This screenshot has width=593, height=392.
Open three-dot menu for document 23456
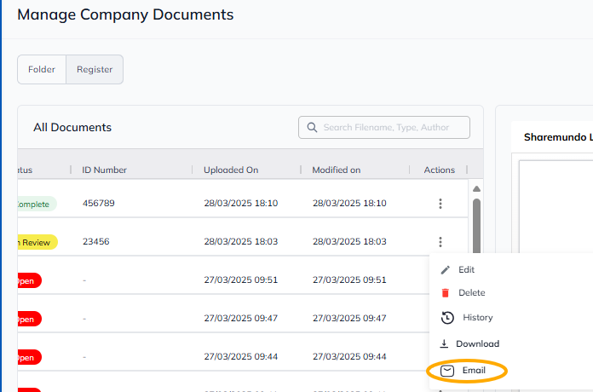click(x=440, y=242)
